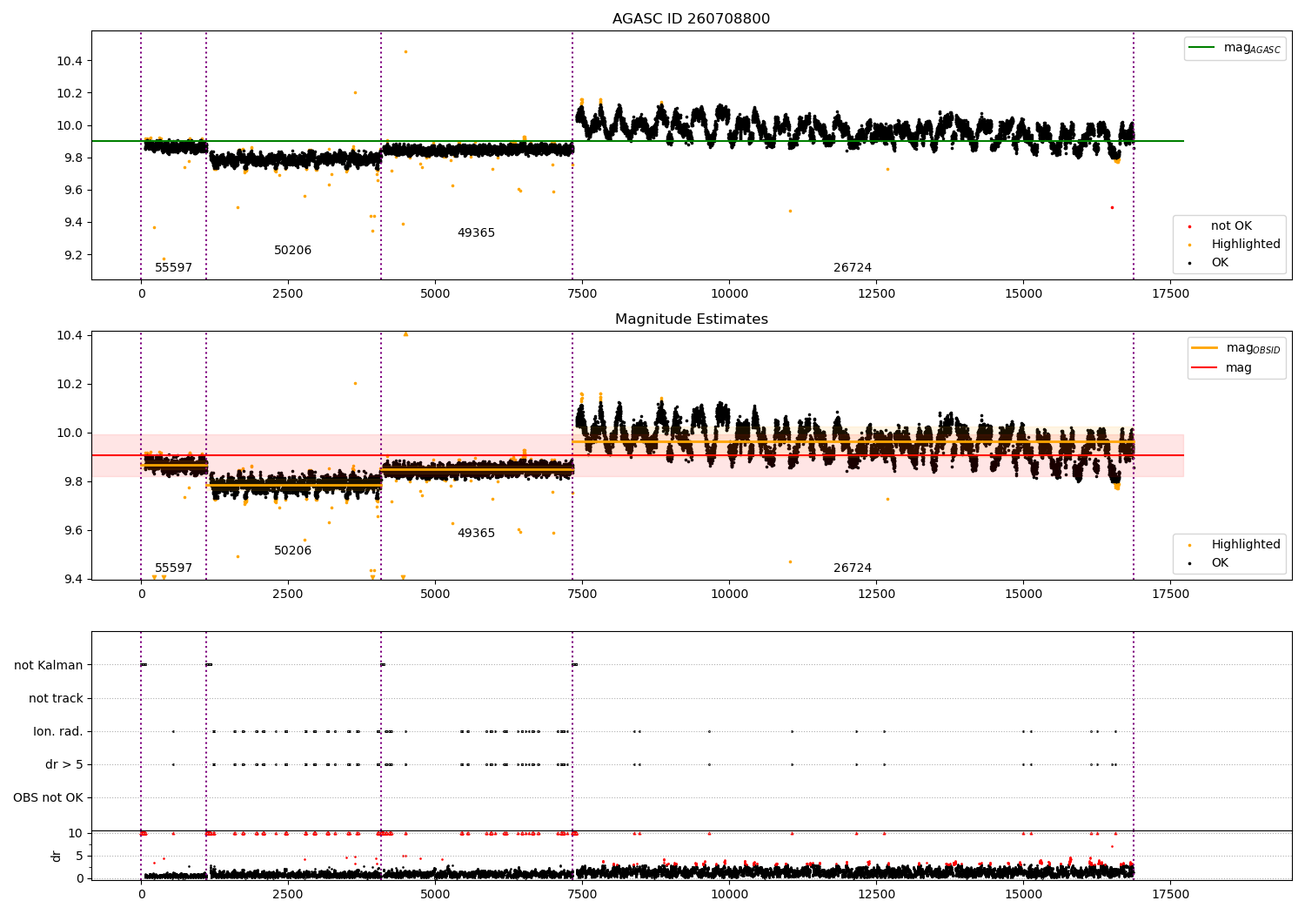Select the 'AGASC ID 260708800' plot title

[x=691, y=19]
